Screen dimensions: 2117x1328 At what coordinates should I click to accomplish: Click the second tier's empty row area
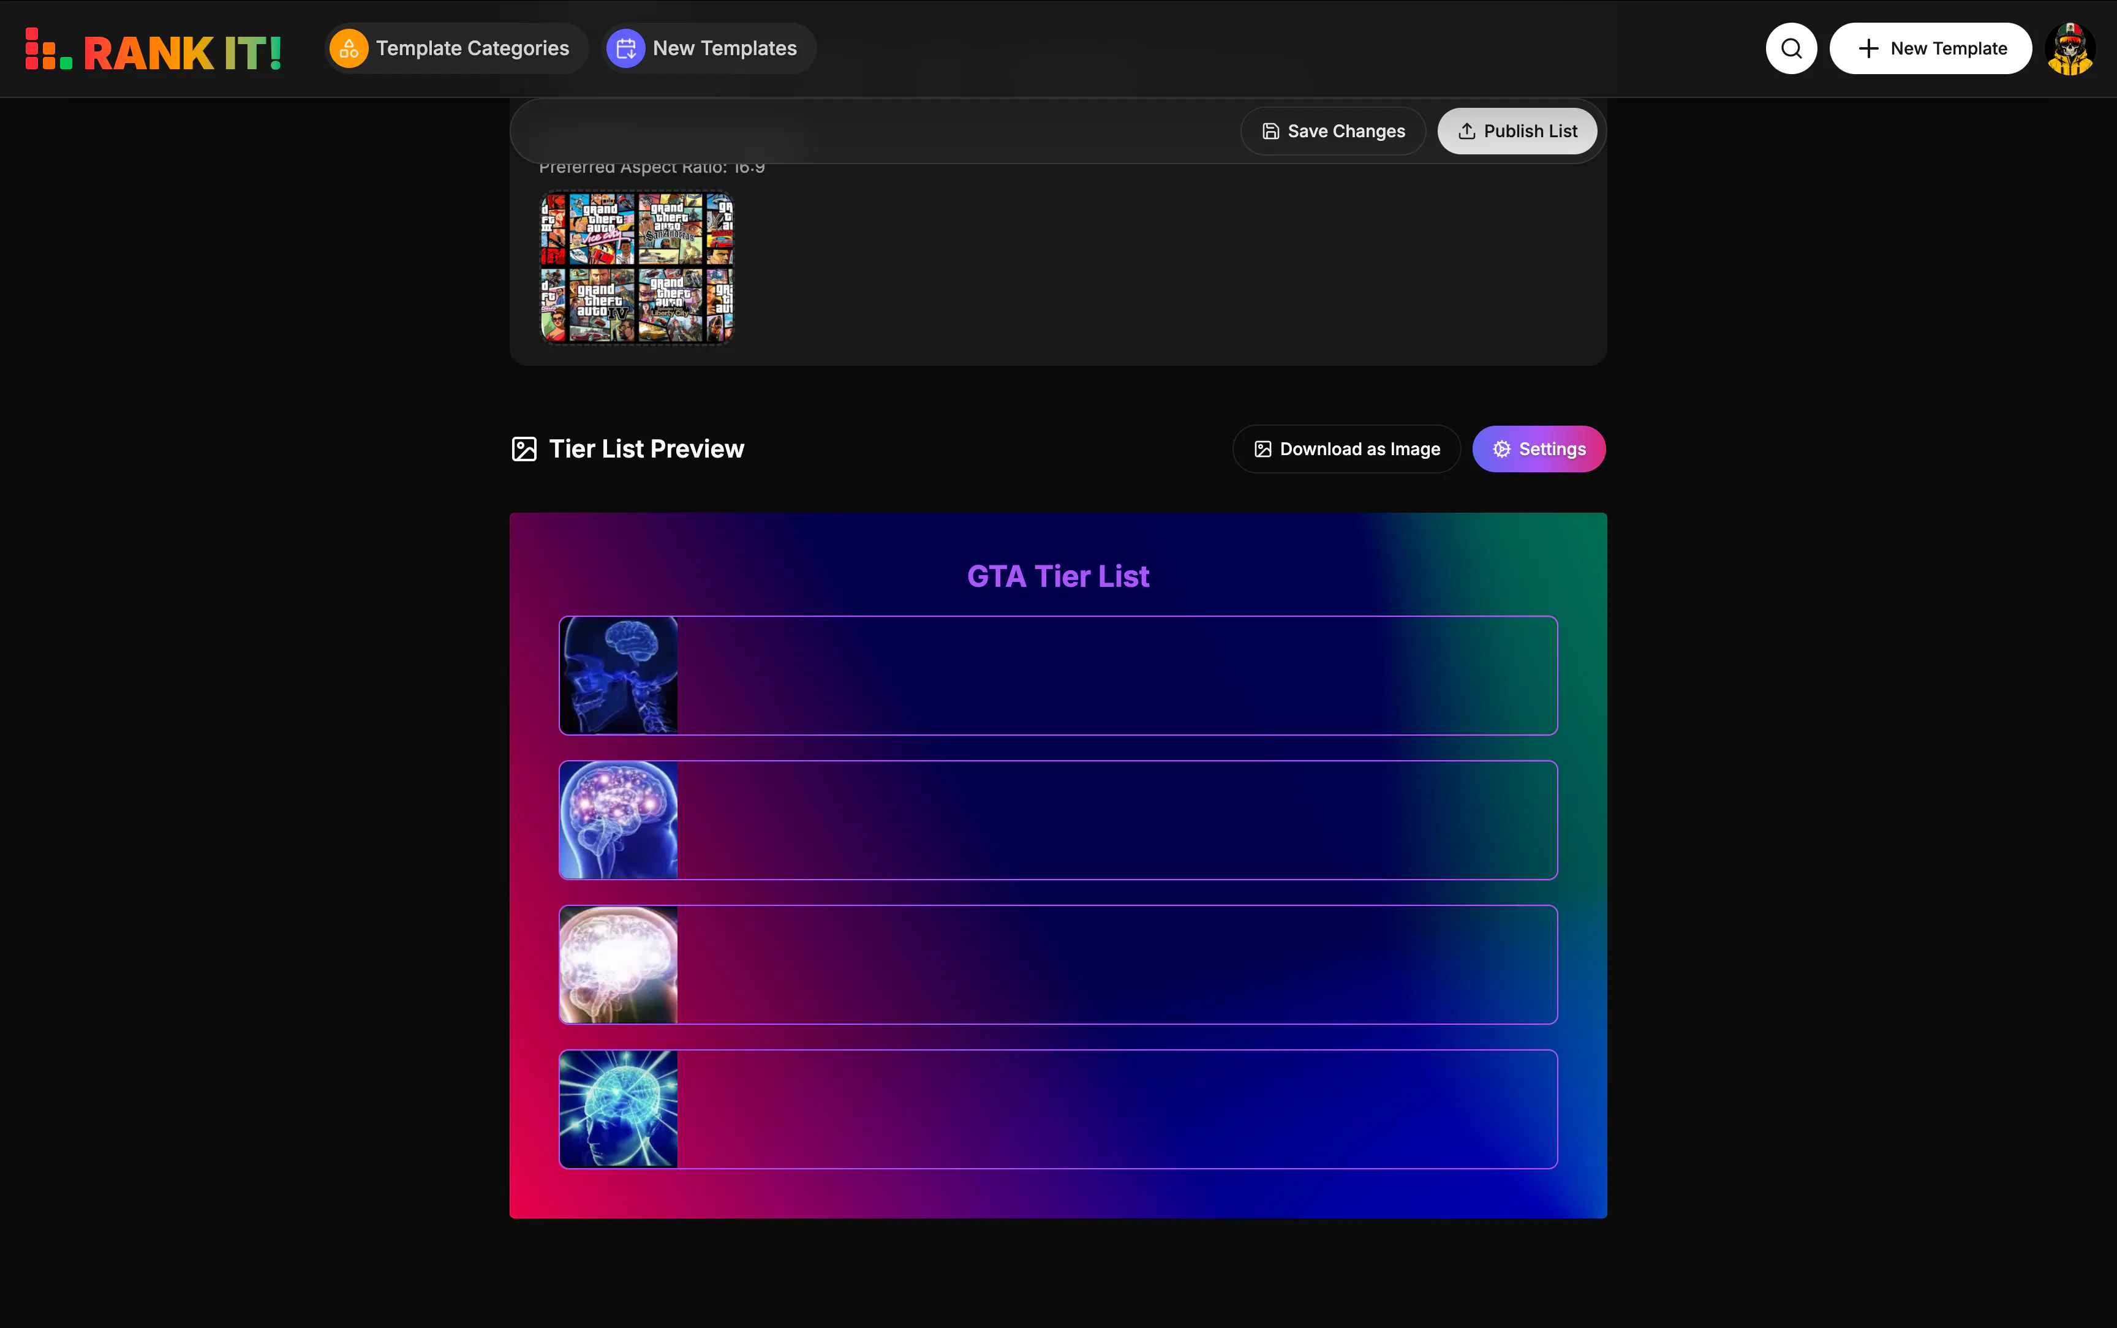1117,820
